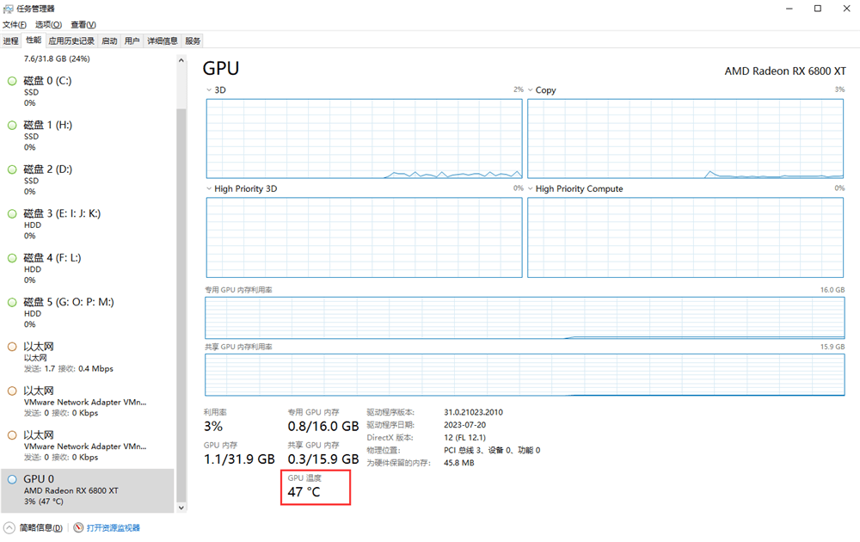The image size is (860, 542).
Task: Expand the High Priority 3D engine selector
Action: point(209,189)
